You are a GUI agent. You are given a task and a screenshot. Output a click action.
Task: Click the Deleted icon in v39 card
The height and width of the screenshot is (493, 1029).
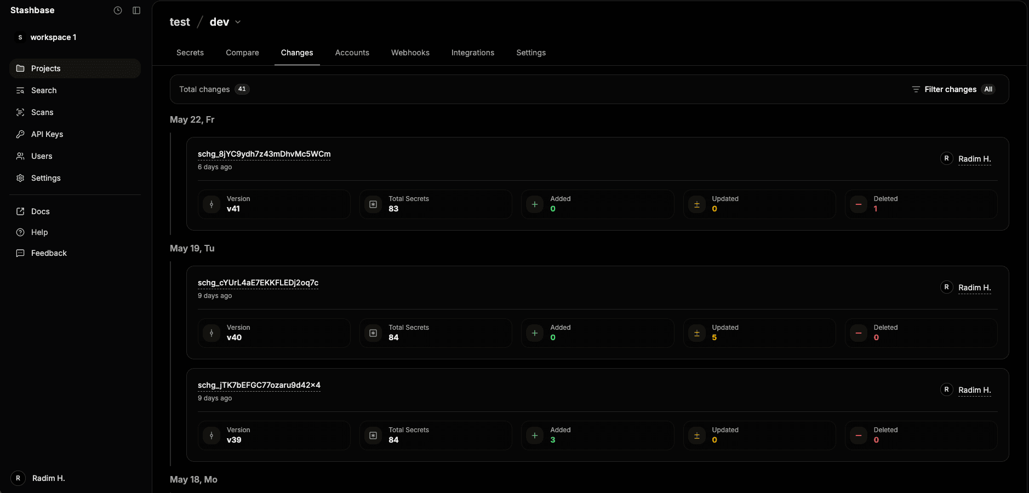[x=859, y=435]
